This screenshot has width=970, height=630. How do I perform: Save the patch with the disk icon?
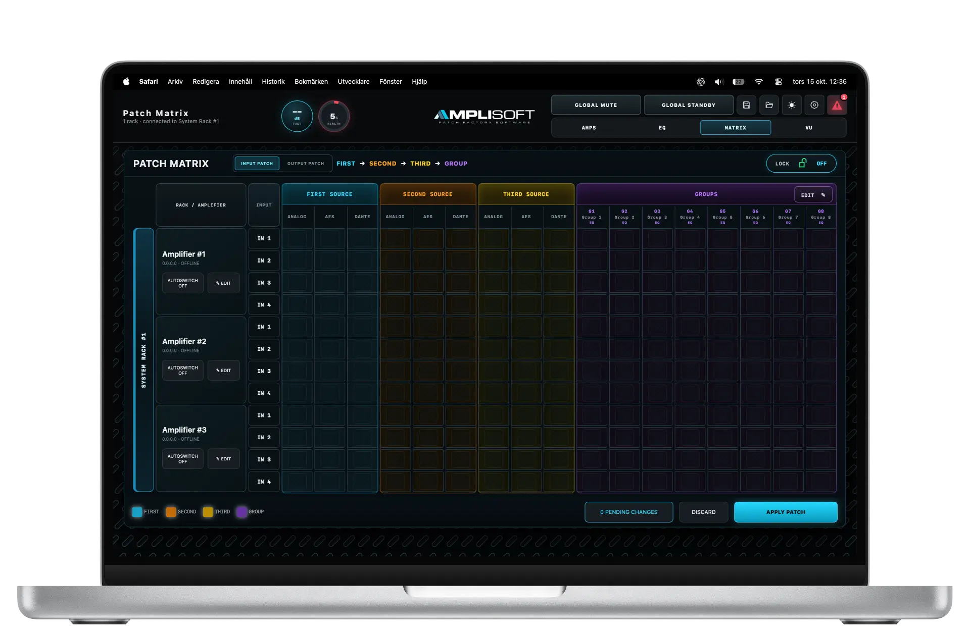[746, 105]
